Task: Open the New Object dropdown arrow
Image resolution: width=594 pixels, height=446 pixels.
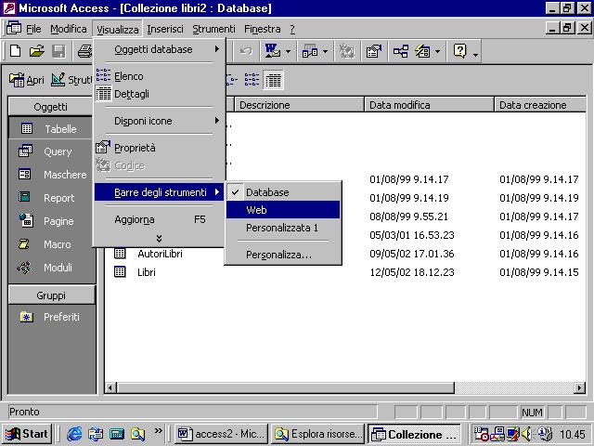Action: [437, 51]
